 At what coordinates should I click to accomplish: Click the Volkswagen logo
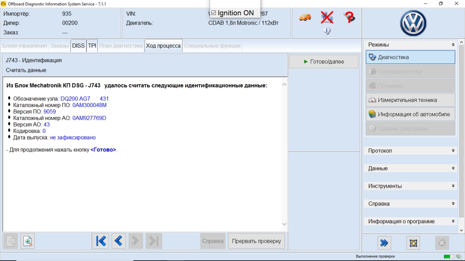tap(413, 23)
